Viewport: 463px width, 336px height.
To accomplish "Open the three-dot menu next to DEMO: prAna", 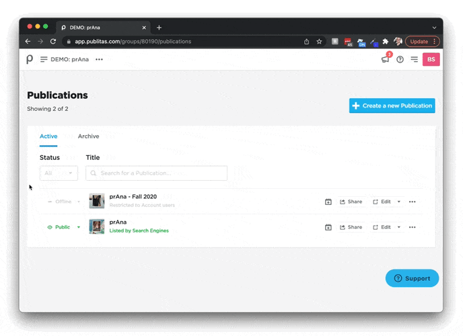I will click(99, 59).
